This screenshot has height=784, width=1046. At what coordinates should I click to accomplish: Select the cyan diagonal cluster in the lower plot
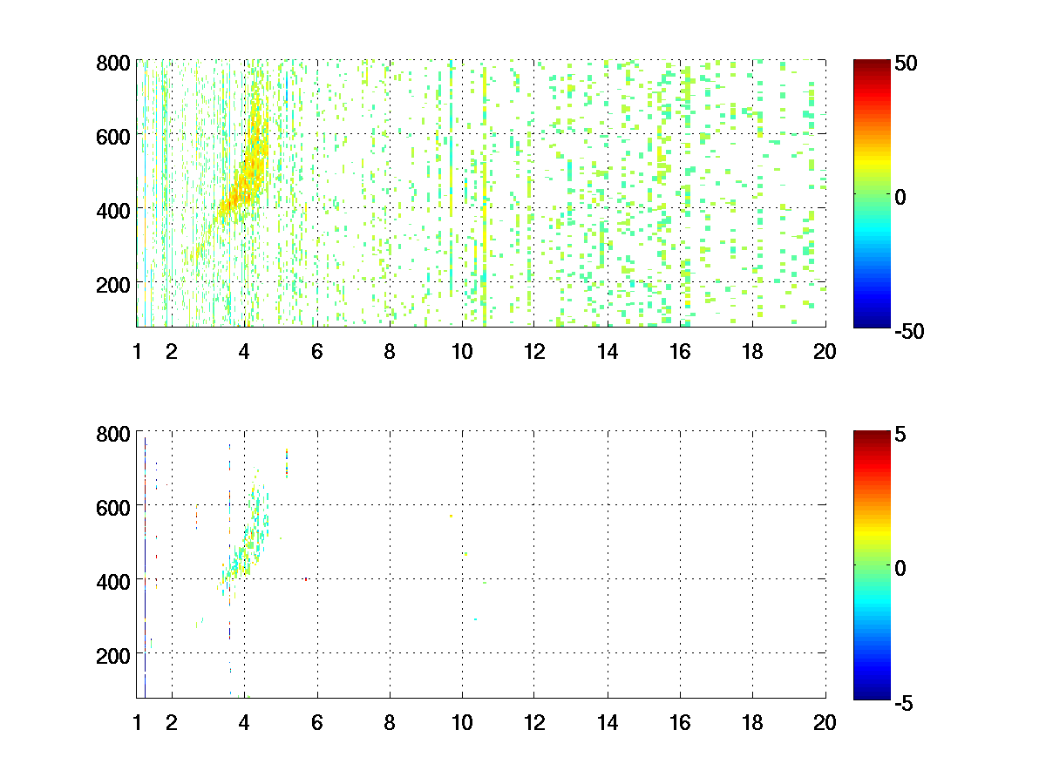[247, 531]
